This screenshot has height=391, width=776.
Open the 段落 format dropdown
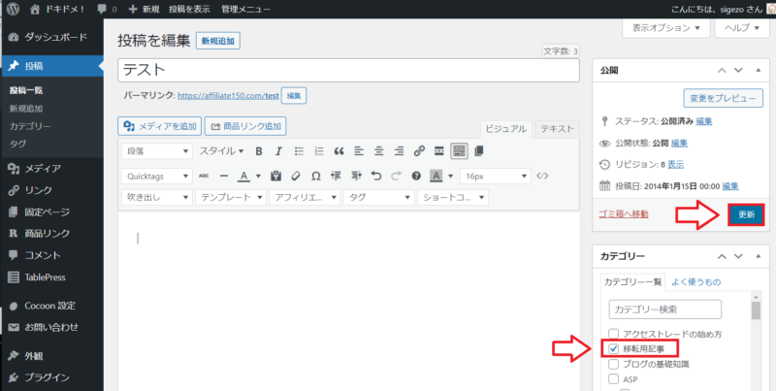pyautogui.click(x=157, y=151)
